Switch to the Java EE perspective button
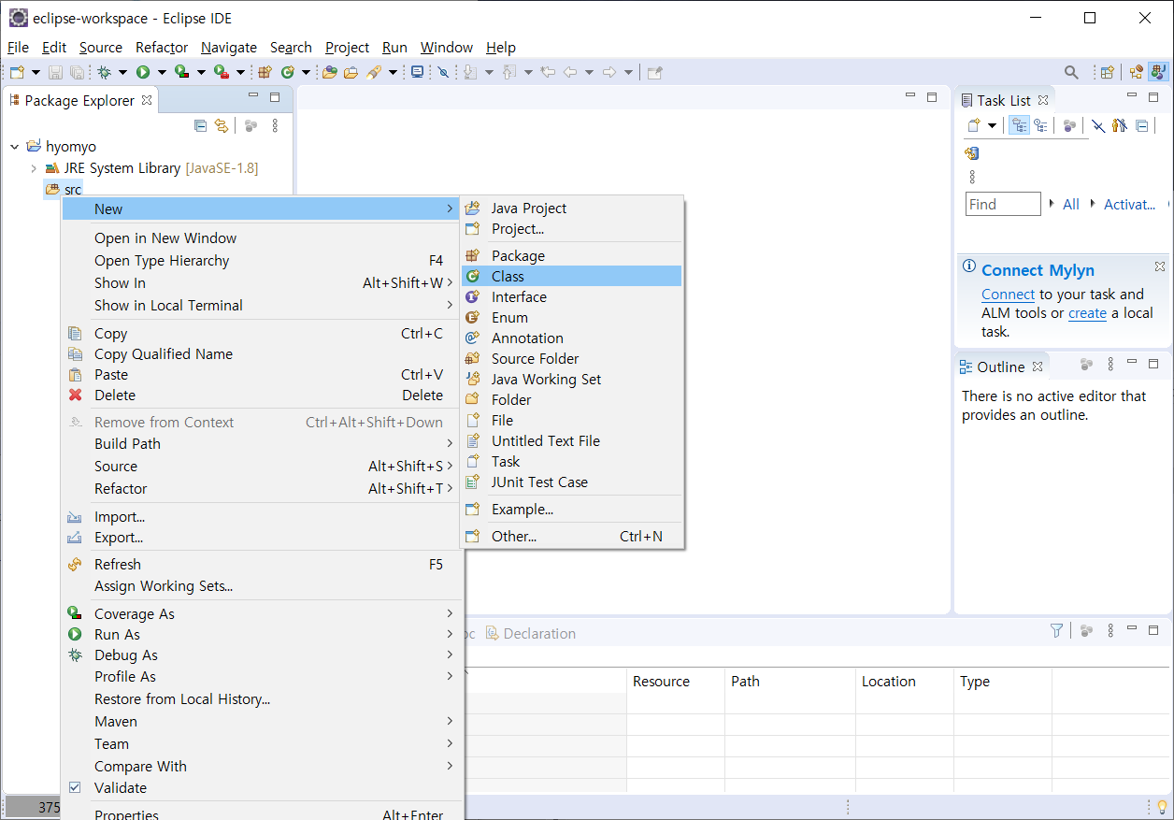Viewport: 1174px width, 820px height. (x=1136, y=72)
